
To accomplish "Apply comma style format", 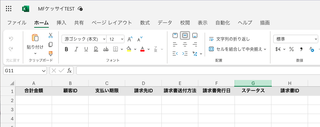I will pos(301,49).
